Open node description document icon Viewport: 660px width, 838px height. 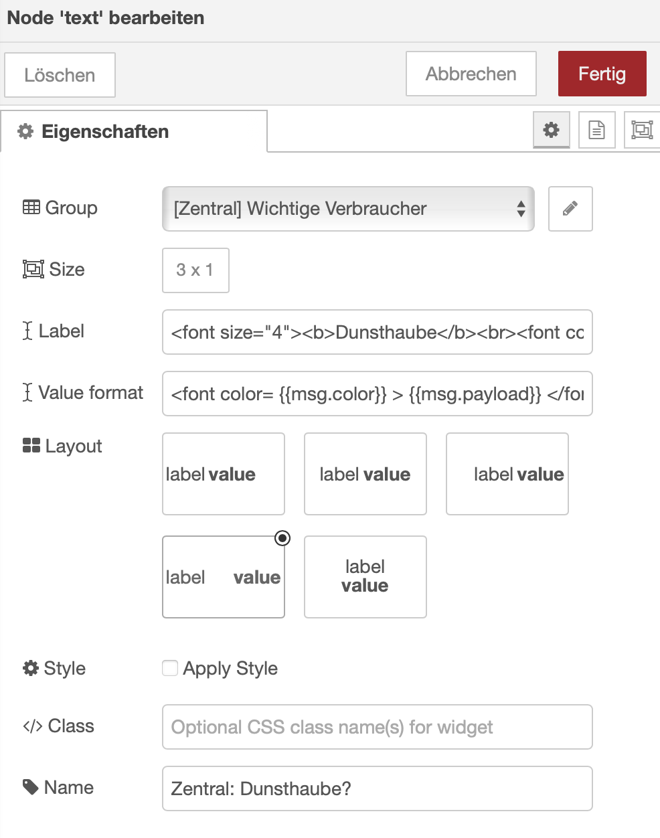[596, 130]
